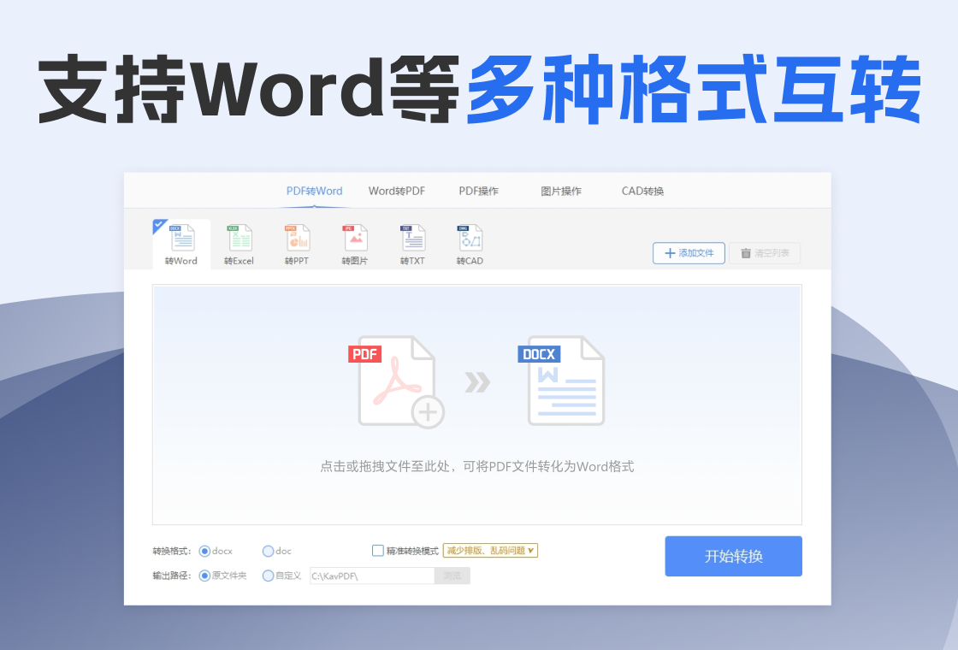Choose the 转TXT conversion icon
Image resolution: width=958 pixels, height=650 pixels.
[412, 245]
